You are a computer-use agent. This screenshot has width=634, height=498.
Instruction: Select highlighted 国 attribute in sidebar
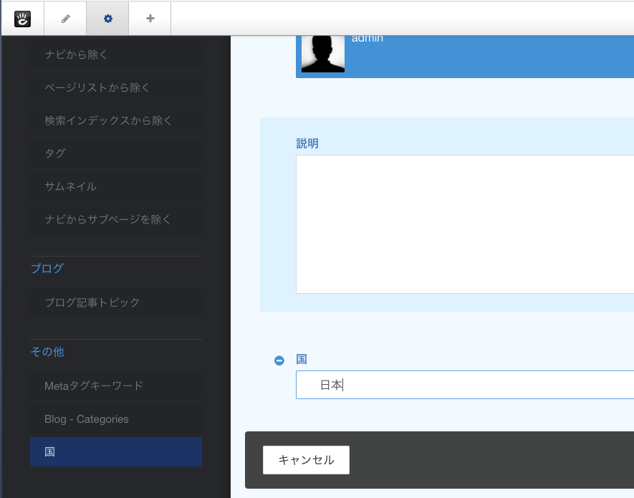pyautogui.click(x=116, y=452)
